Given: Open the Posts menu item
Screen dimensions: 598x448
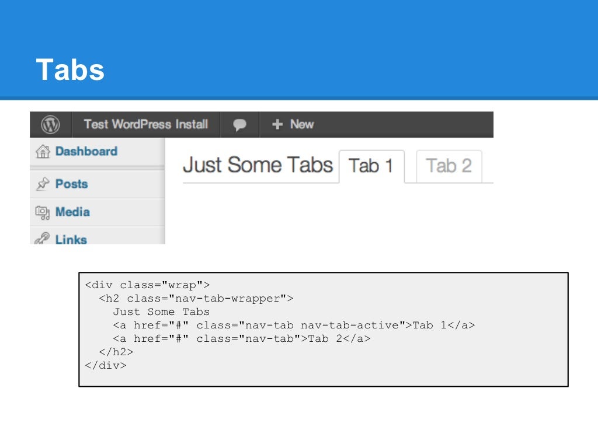Looking at the screenshot, I should pos(72,184).
